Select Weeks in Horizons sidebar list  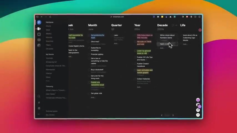pos(49,34)
